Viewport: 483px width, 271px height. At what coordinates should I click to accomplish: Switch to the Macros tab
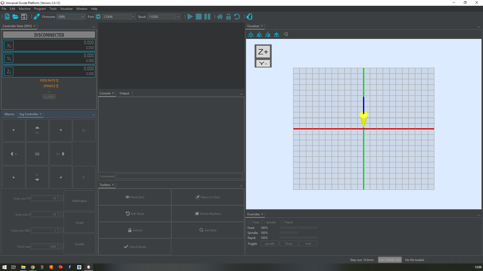(10, 114)
